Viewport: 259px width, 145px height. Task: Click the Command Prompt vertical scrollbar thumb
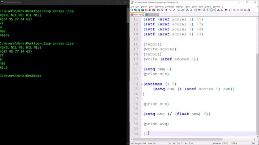coord(128,15)
